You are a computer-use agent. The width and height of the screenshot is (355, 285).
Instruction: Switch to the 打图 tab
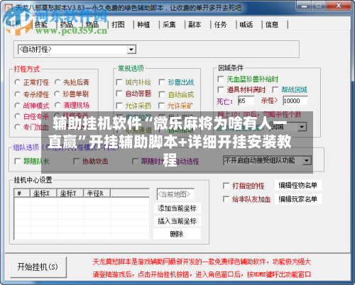118,25
